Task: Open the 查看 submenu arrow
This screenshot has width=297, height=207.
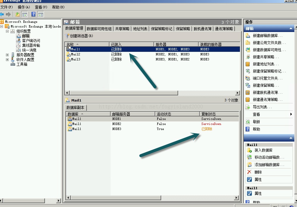Action: pyautogui.click(x=291, y=114)
